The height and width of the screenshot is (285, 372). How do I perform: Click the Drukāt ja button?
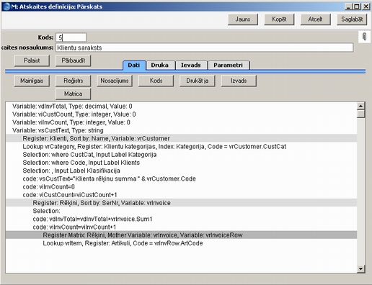[x=198, y=81]
